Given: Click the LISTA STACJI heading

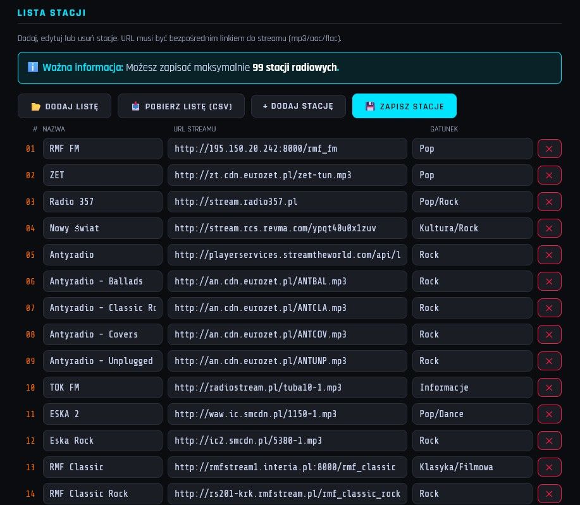Looking at the screenshot, I should (x=51, y=13).
